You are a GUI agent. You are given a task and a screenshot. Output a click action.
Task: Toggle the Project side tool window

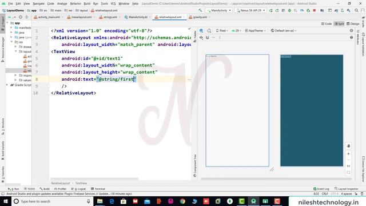pos(3,23)
